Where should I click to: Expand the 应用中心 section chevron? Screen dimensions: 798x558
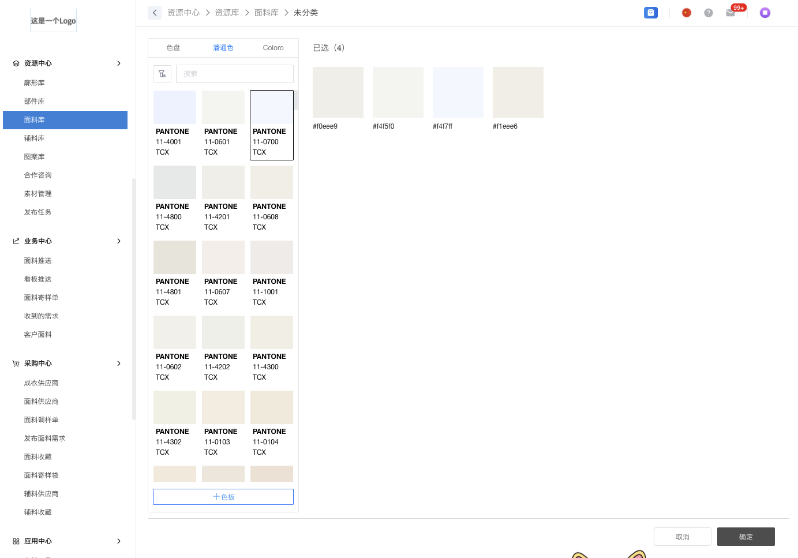tap(119, 541)
